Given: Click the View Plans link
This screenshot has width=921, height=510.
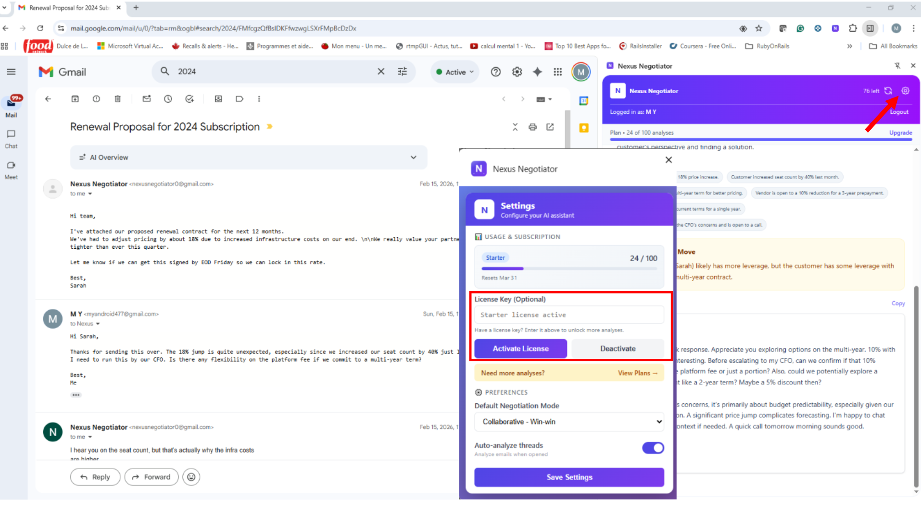Looking at the screenshot, I should pyautogui.click(x=637, y=373).
